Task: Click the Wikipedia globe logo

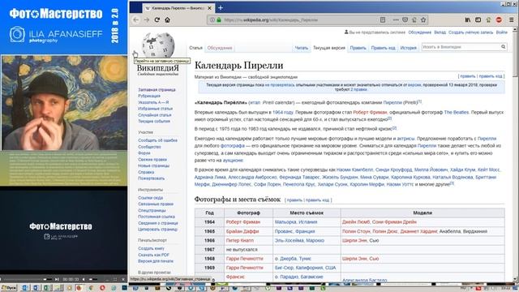Action: pyautogui.click(x=158, y=45)
